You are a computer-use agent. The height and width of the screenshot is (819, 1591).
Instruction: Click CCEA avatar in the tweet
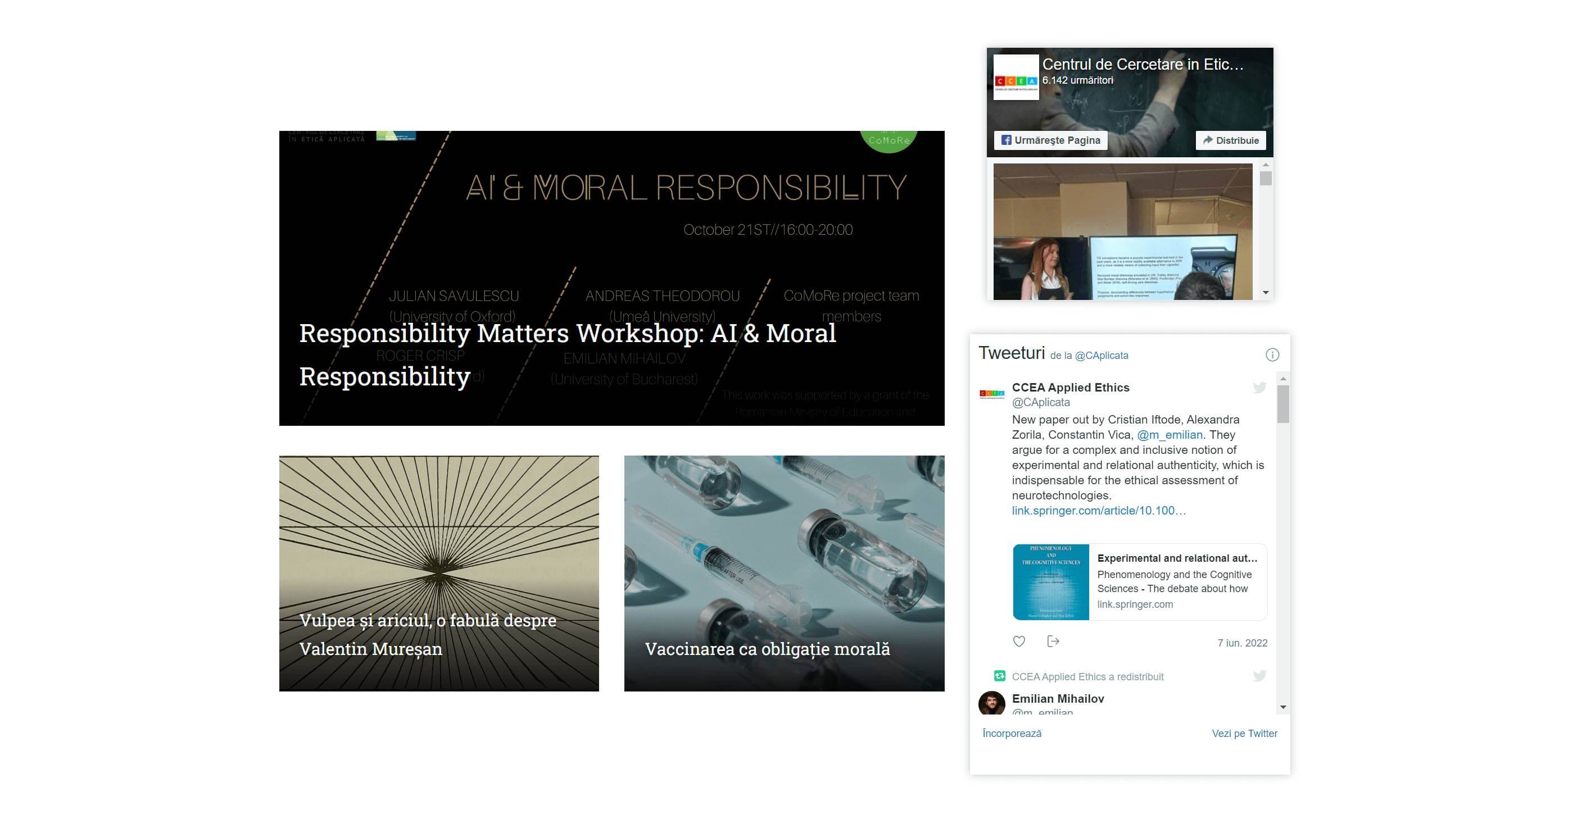[992, 394]
